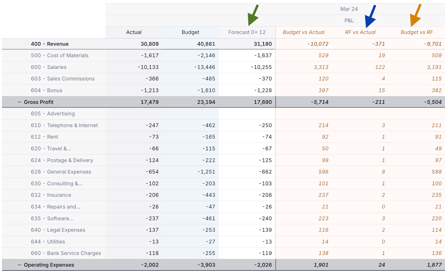This screenshot has width=445, height=271.
Task: Click Gross Profit Forecast value 17,690
Action: pos(263,102)
